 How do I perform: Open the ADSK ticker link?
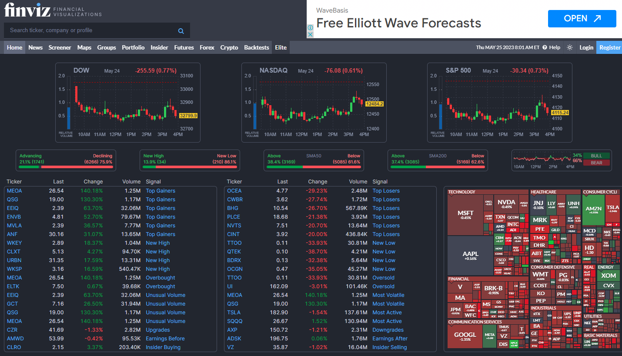click(234, 339)
